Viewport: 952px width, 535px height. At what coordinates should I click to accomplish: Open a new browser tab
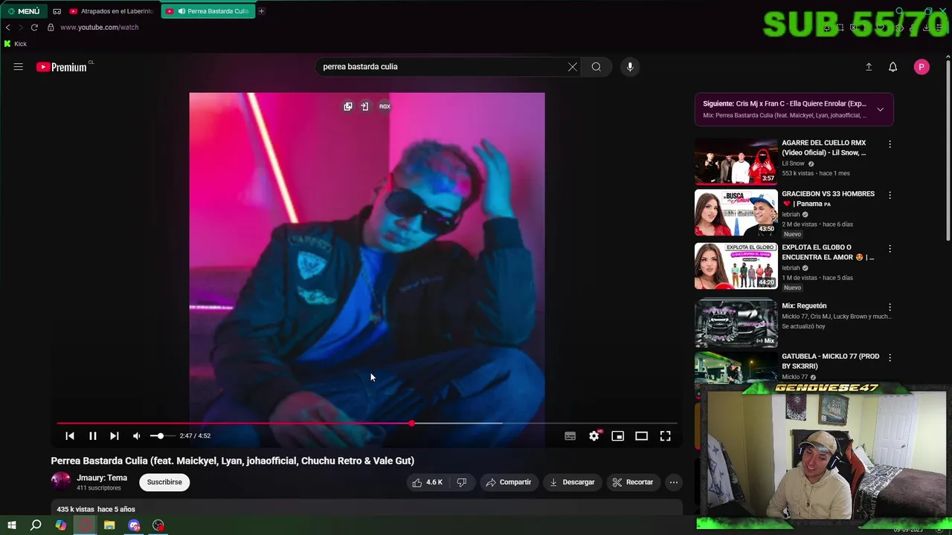261,11
